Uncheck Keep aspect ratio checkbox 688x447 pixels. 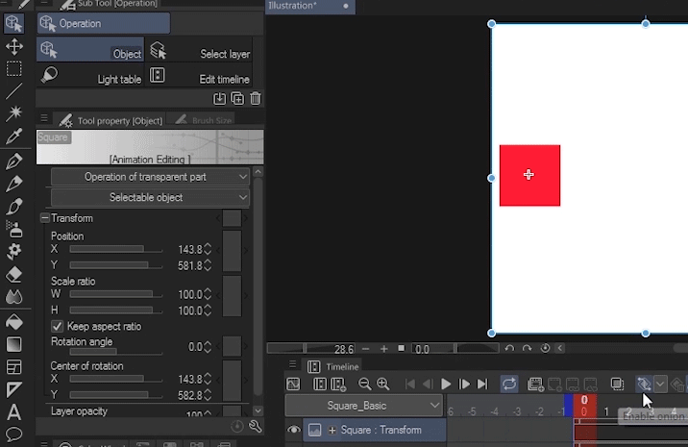pos(58,327)
